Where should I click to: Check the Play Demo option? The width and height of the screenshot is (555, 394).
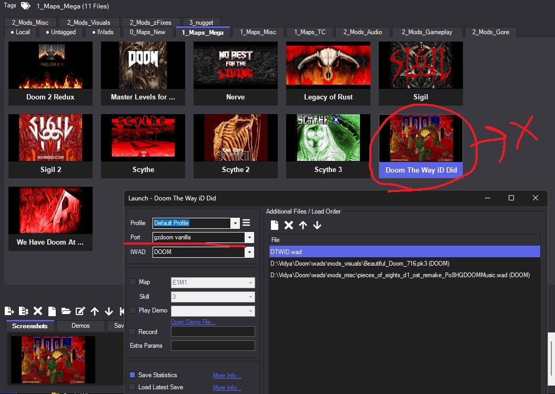[133, 310]
